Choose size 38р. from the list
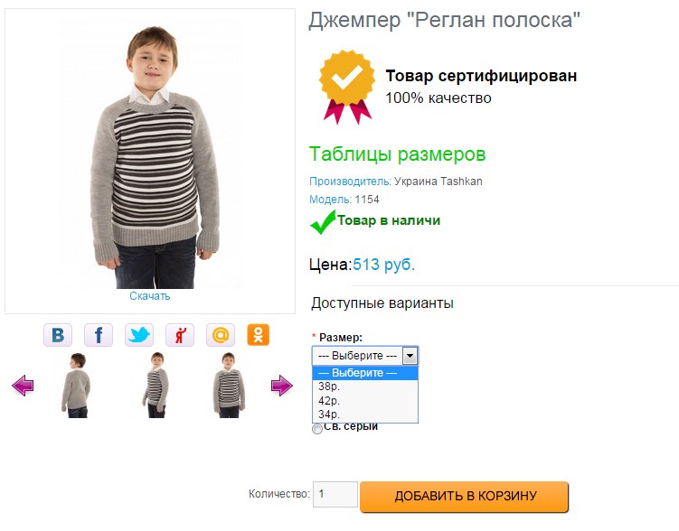Viewport: 679px width, 531px height. tap(328, 387)
